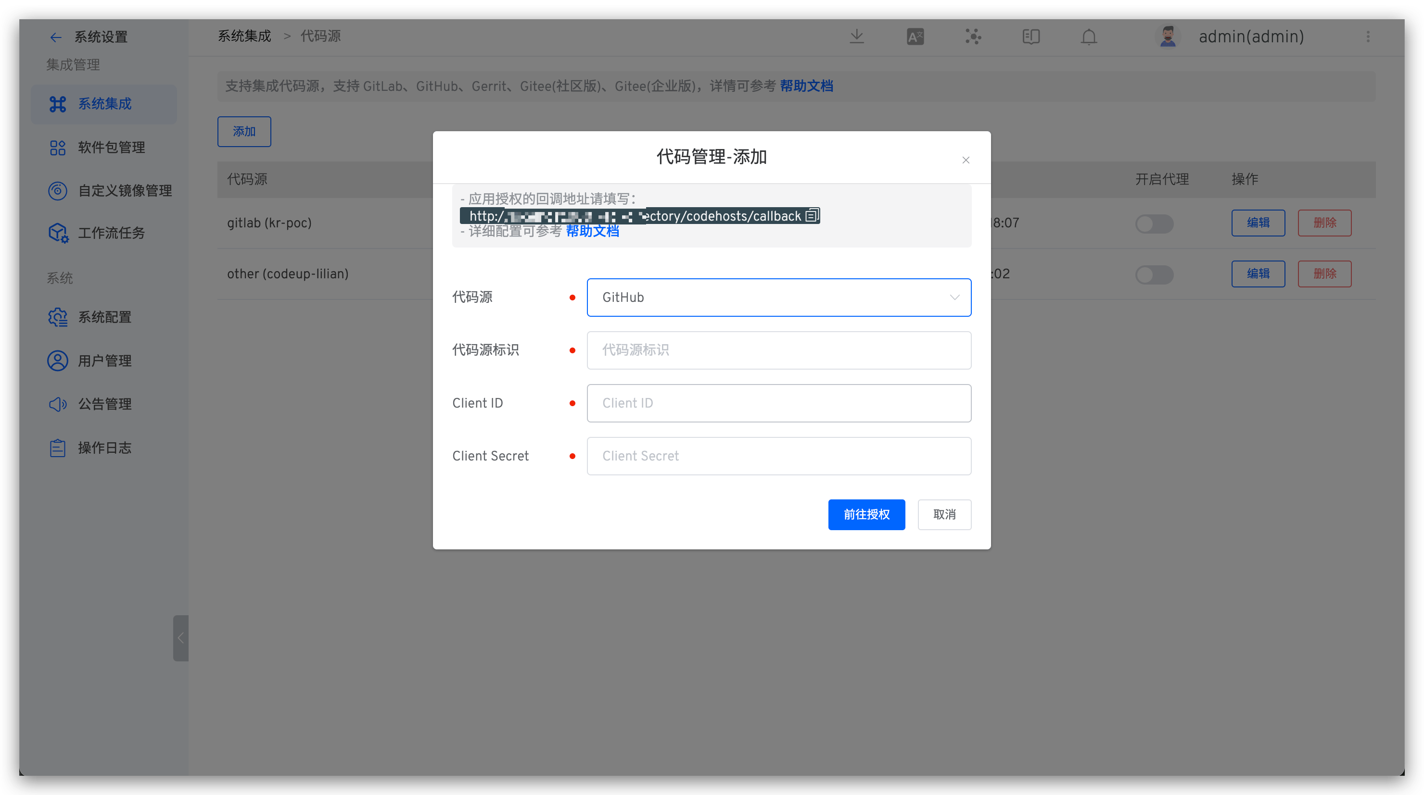Viewport: 1424px width, 795px height.
Task: Copy the callback URL using copy icon
Action: coord(812,215)
